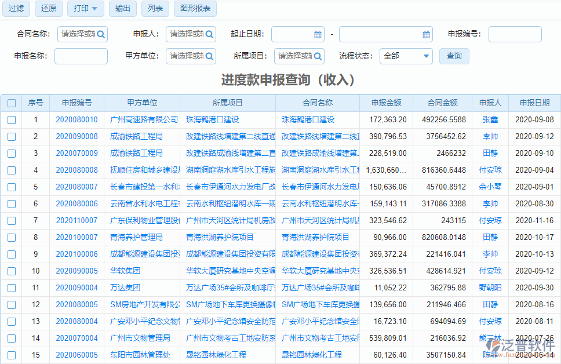Check the checkbox for row 1 广州高速路有限公司

(12, 119)
